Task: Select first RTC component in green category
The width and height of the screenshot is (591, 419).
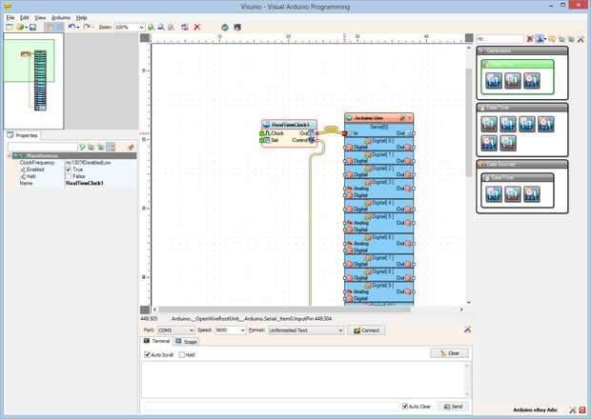Action: click(494, 81)
